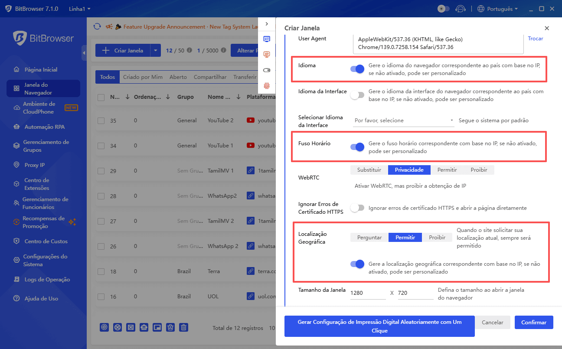The height and width of the screenshot is (349, 562).
Task: Open the fingerprint settings icon in side strip
Action: pos(267,85)
